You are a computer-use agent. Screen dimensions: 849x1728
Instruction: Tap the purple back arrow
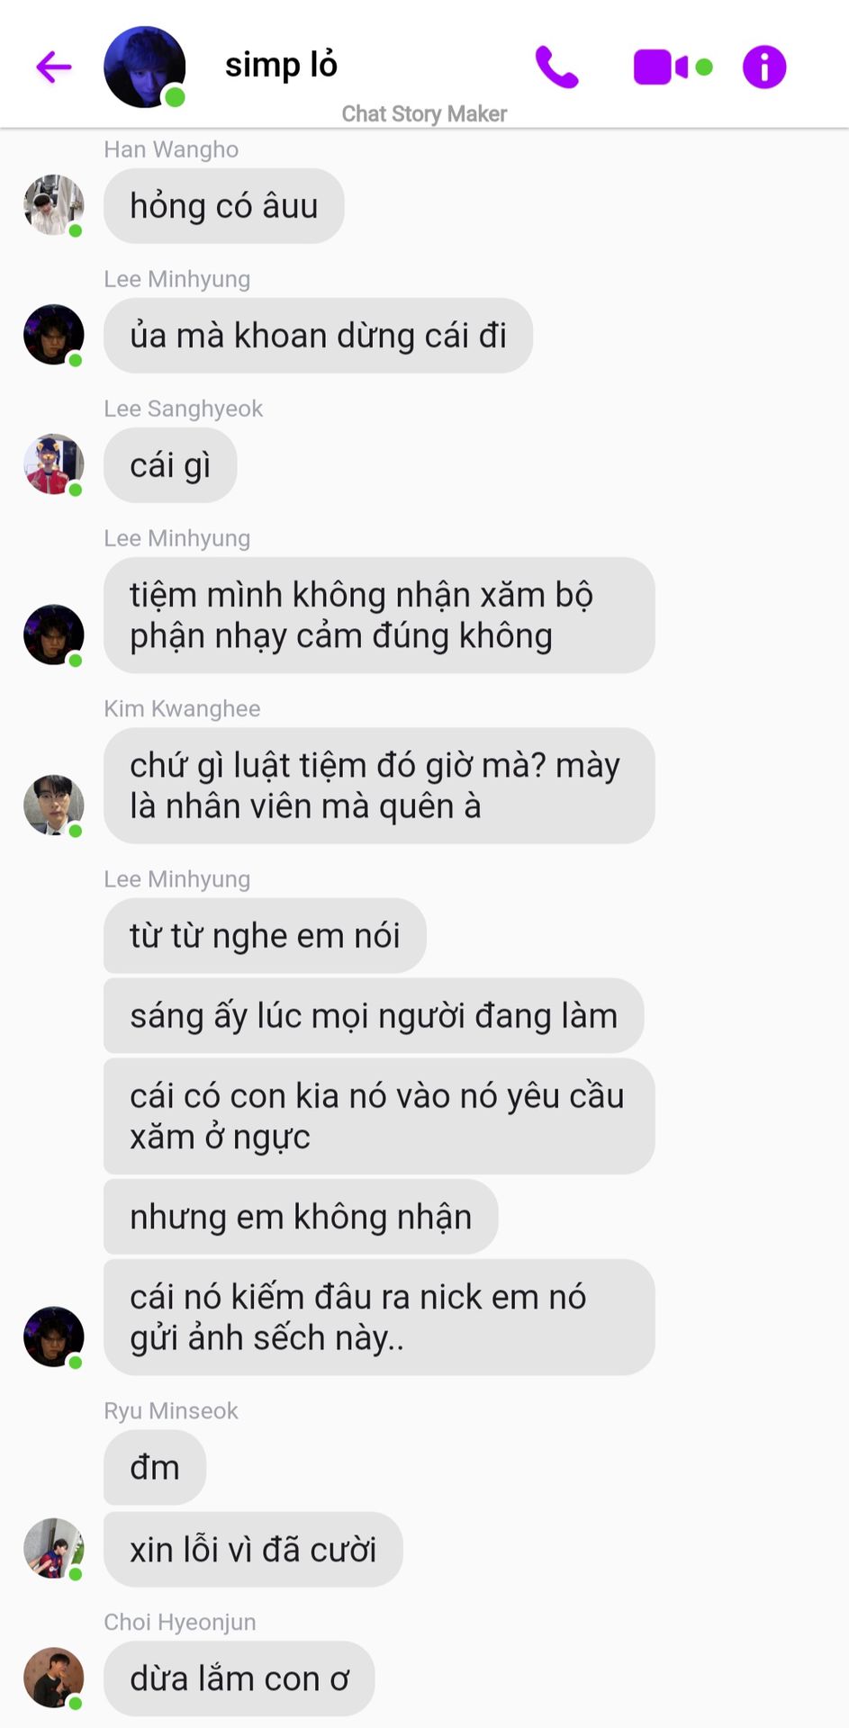point(54,67)
